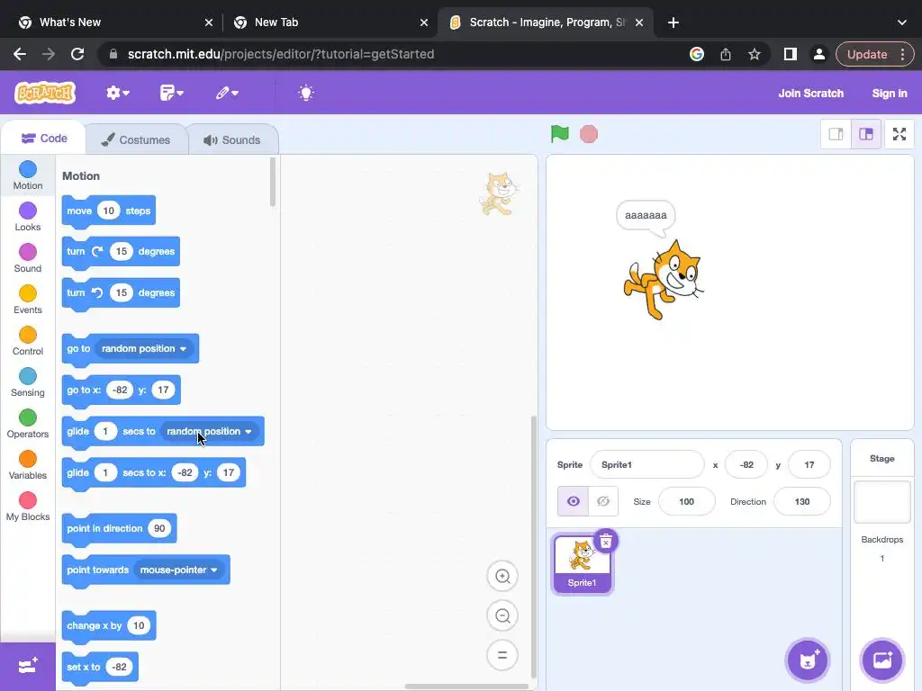The image size is (922, 691).
Task: Click the sprite Direction field
Action: pos(802,501)
